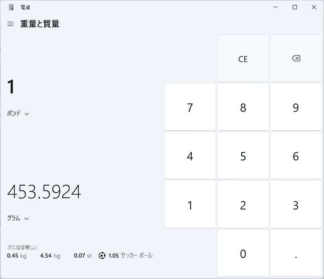
Task: Open the グラム unit dropdown
Action: point(18,218)
